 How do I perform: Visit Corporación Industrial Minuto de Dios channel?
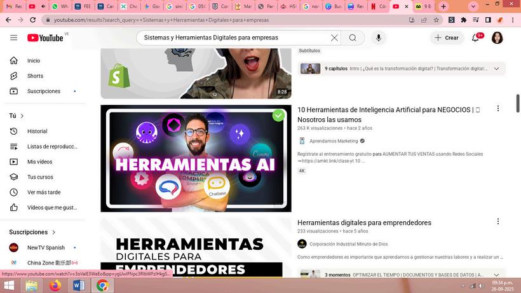point(349,244)
